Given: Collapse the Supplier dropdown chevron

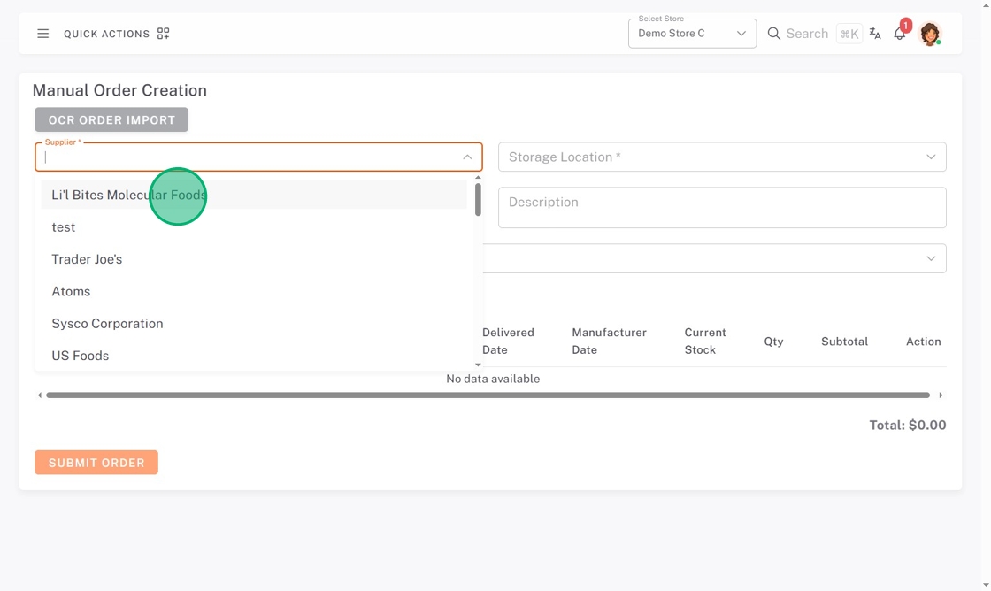Looking at the screenshot, I should coord(467,157).
